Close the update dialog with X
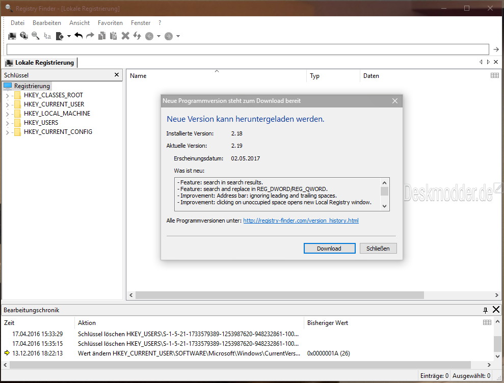This screenshot has width=504, height=383. point(395,101)
